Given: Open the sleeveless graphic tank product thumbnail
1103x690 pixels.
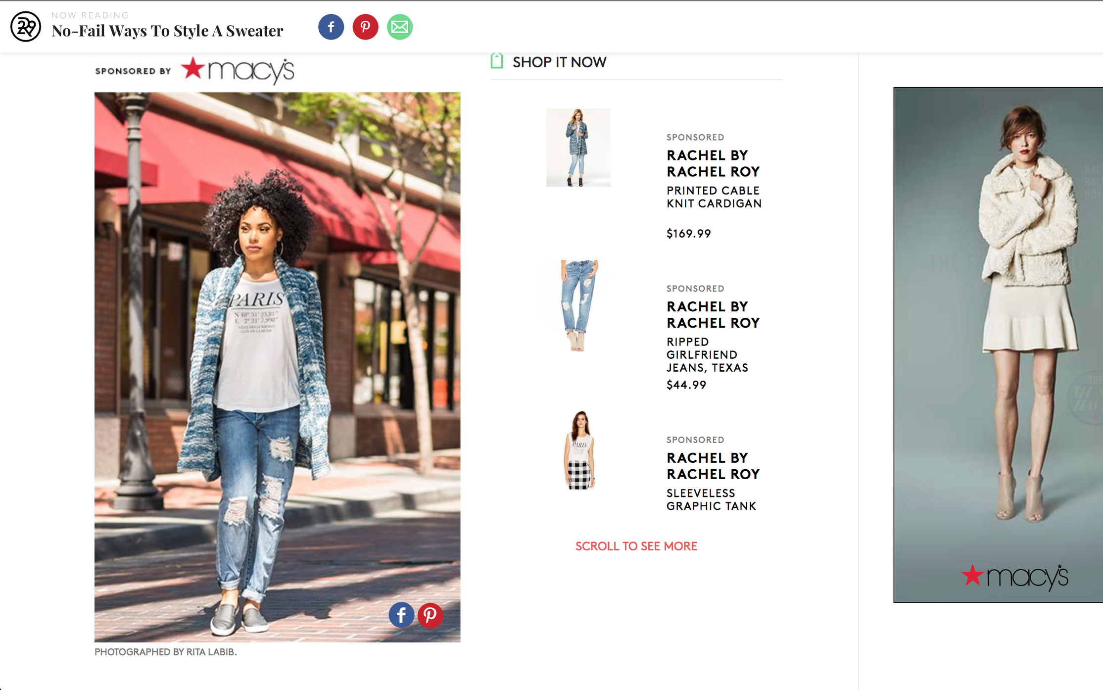Looking at the screenshot, I should click(x=579, y=450).
